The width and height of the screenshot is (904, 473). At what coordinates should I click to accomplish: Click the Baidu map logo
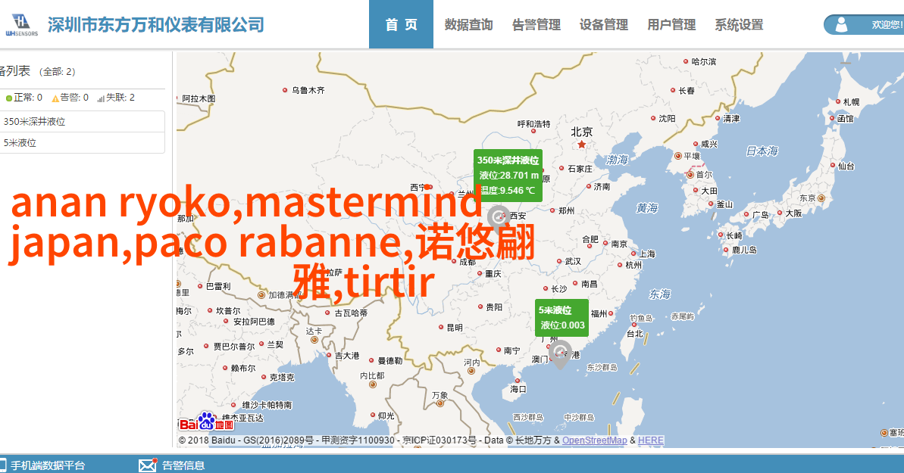[x=206, y=422]
